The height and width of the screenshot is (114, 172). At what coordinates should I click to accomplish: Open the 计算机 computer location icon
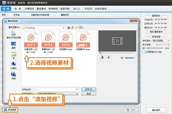(13, 66)
